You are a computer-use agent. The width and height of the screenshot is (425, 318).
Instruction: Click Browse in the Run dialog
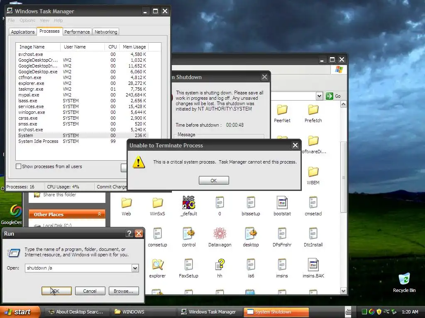point(124,291)
